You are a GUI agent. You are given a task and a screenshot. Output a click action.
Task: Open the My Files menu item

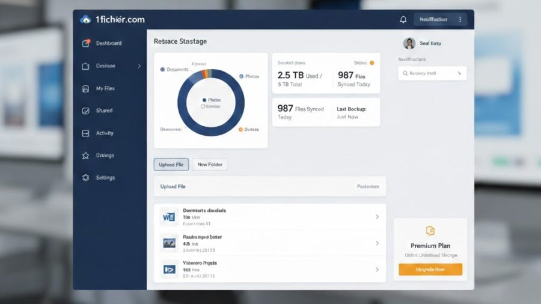[105, 88]
